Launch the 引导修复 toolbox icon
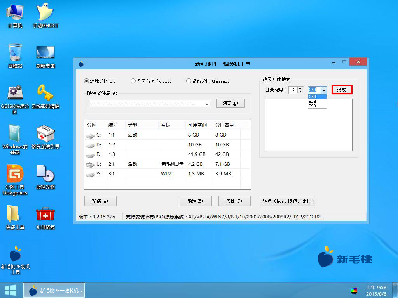Image resolution: width=398 pixels, height=298 pixels. [x=45, y=218]
